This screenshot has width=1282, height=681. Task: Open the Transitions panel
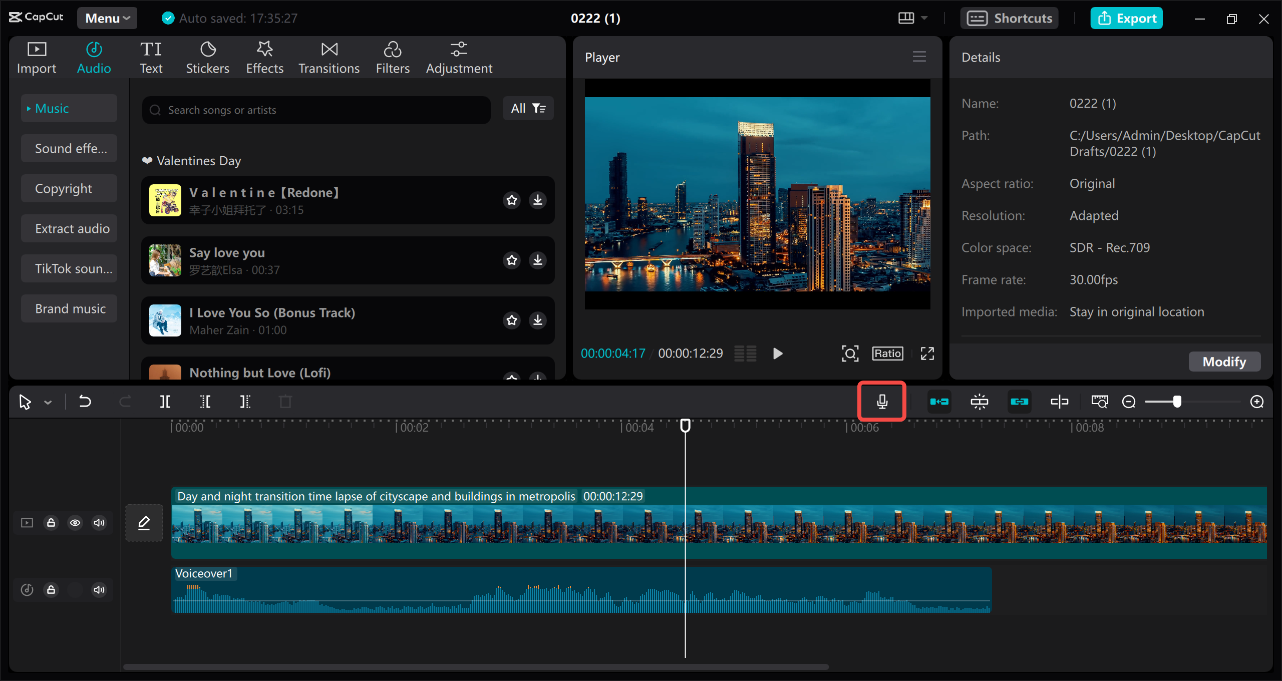(x=329, y=57)
